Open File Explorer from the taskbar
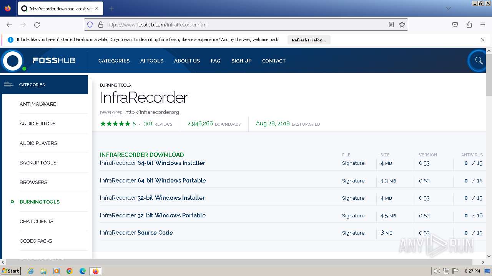492x276 pixels. point(43,271)
